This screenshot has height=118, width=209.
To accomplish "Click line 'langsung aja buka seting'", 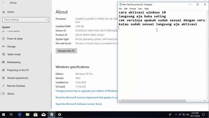I will pyautogui.click(x=142, y=16).
